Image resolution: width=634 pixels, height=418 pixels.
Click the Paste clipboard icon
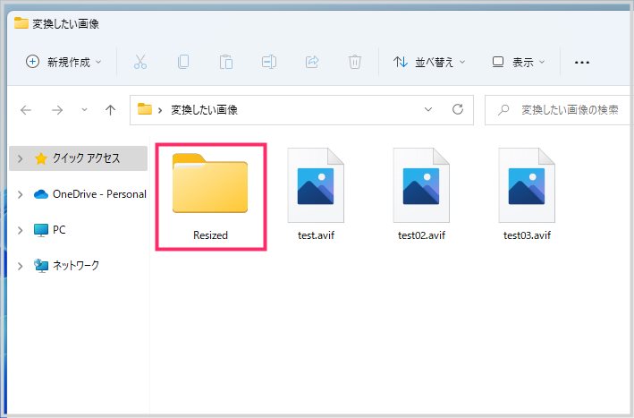pyautogui.click(x=226, y=62)
